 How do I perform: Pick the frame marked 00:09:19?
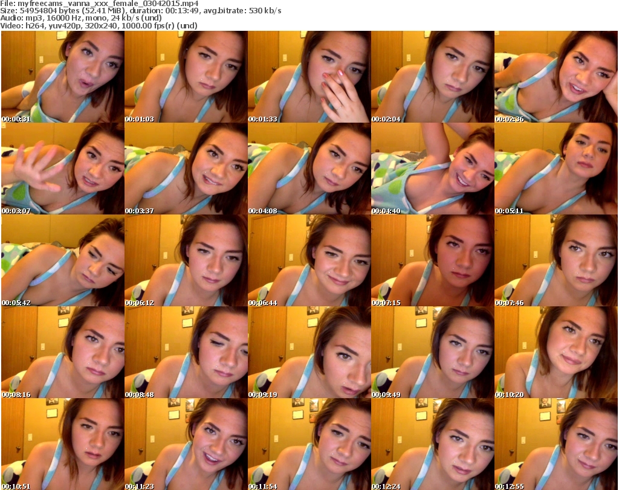tap(309, 352)
